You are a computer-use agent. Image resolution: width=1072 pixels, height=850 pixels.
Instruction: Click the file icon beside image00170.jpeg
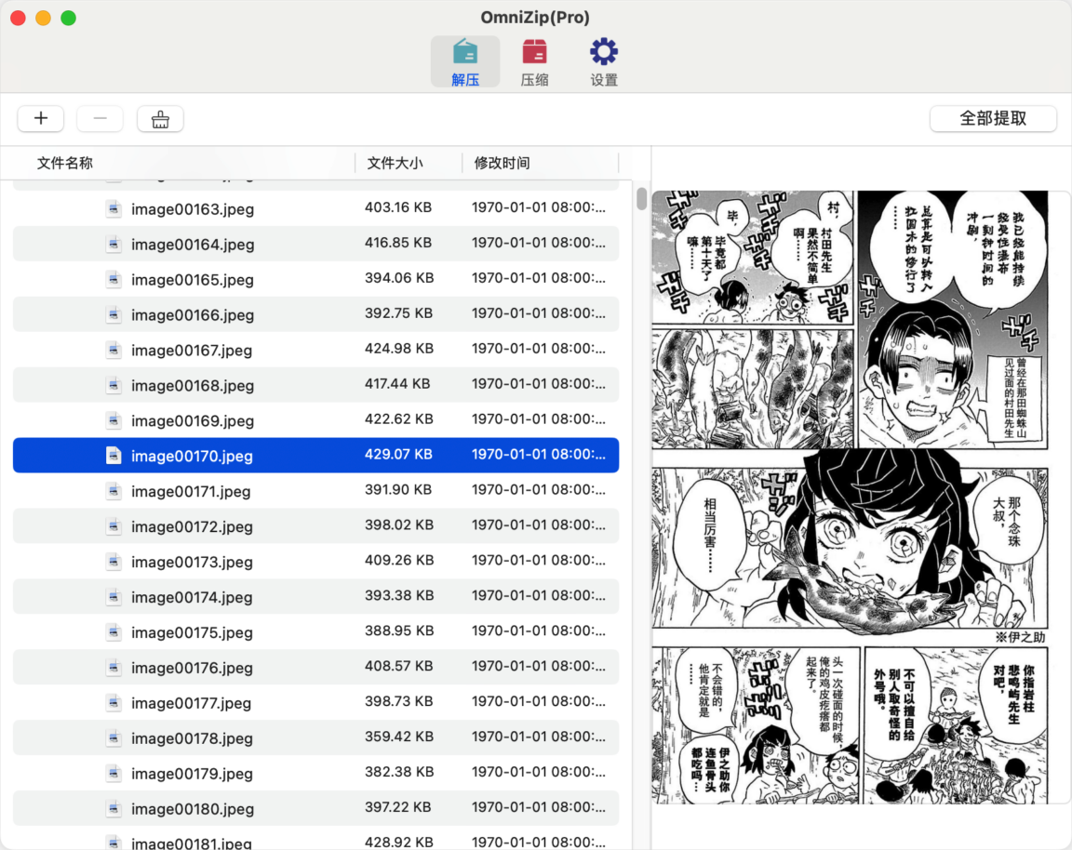coord(114,456)
